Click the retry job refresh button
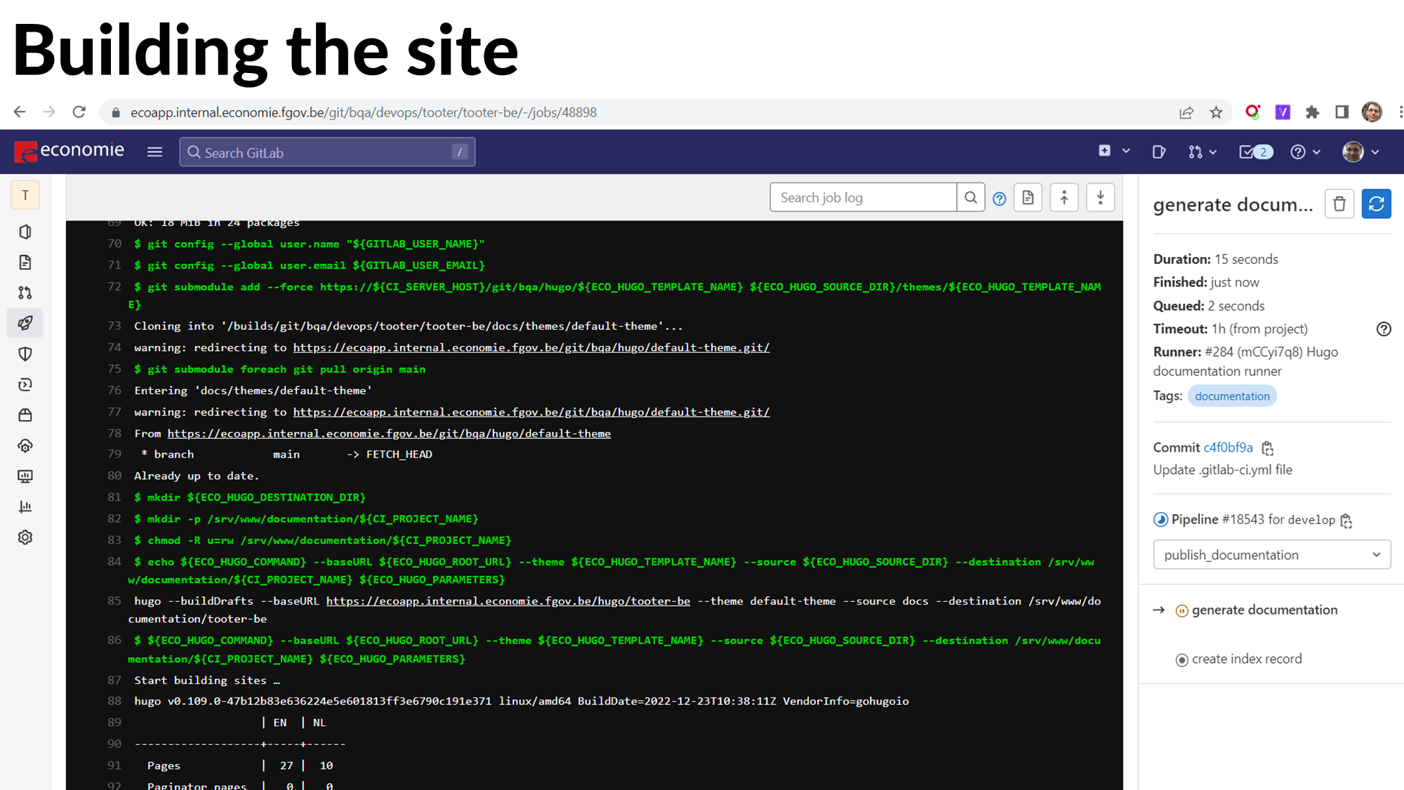 pos(1376,204)
